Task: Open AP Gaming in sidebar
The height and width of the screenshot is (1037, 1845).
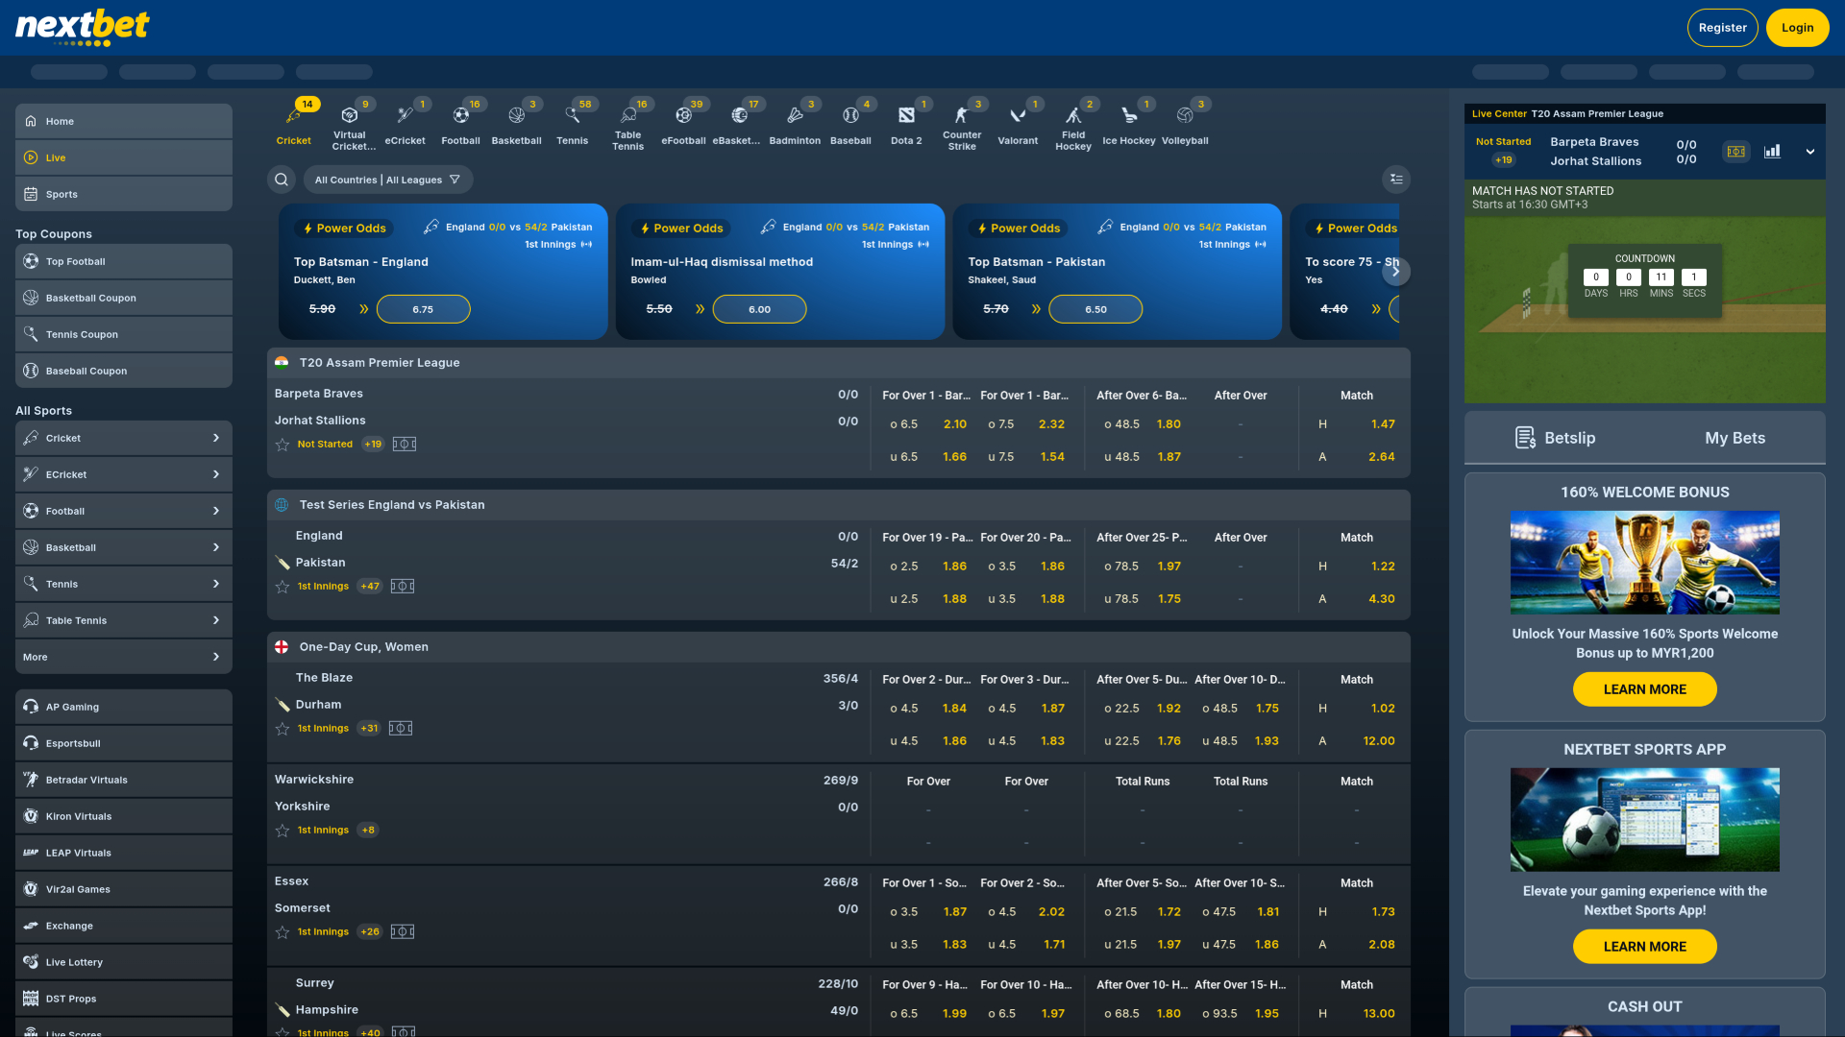Action: click(124, 707)
